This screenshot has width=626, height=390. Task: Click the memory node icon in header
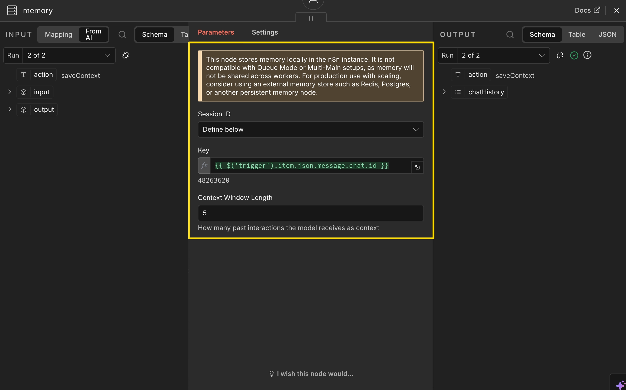pos(12,10)
